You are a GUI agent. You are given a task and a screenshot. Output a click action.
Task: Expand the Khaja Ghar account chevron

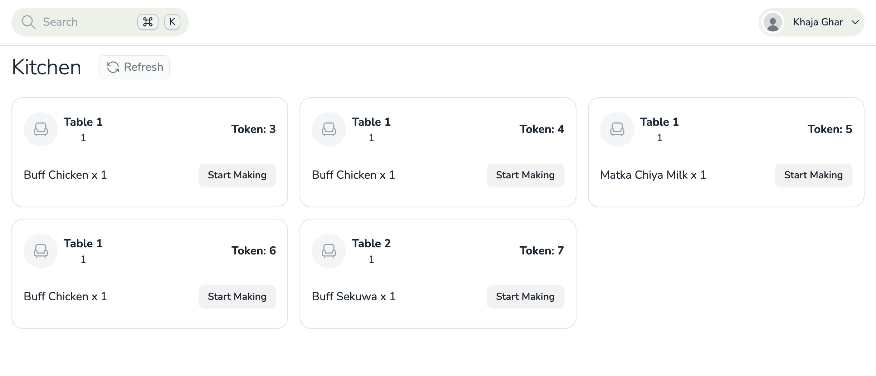(x=855, y=22)
